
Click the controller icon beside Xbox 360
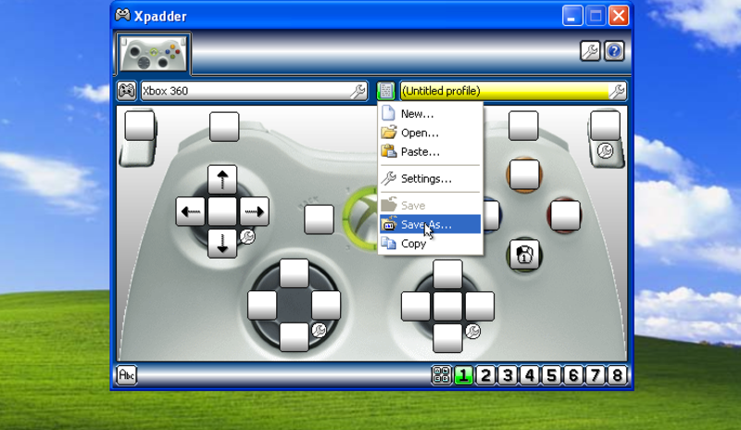pyautogui.click(x=127, y=90)
